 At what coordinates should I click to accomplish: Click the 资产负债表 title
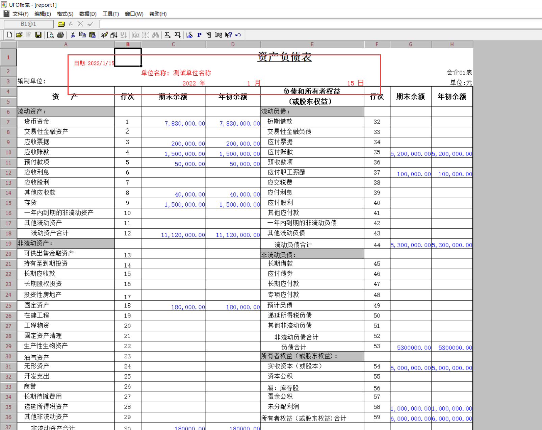284,57
